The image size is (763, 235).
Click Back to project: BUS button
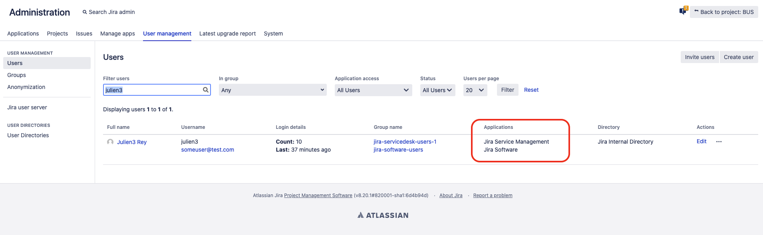point(724,12)
